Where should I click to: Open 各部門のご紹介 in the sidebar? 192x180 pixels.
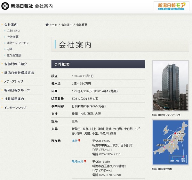pos(16,64)
